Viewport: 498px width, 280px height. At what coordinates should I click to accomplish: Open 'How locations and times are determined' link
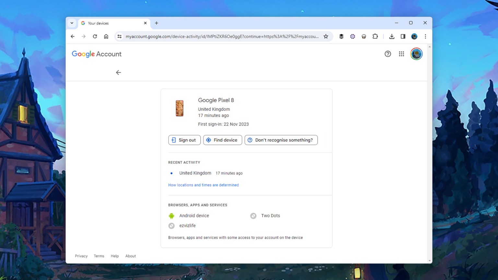click(x=203, y=185)
